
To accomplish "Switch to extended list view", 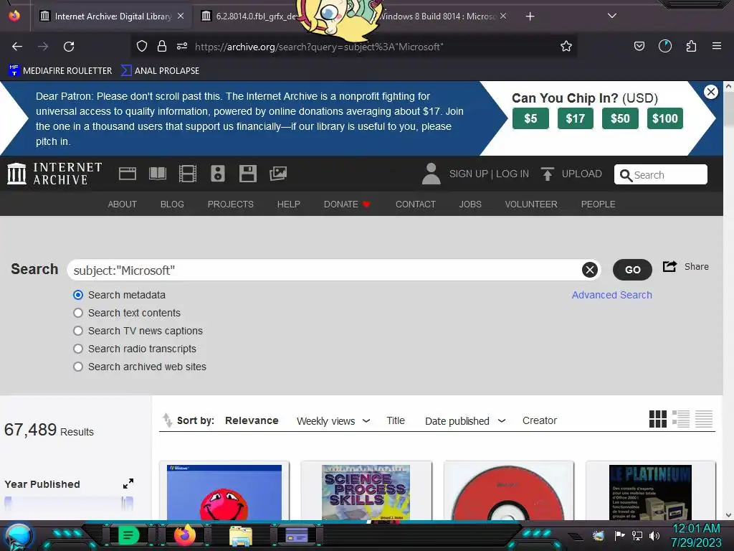I will 681,419.
